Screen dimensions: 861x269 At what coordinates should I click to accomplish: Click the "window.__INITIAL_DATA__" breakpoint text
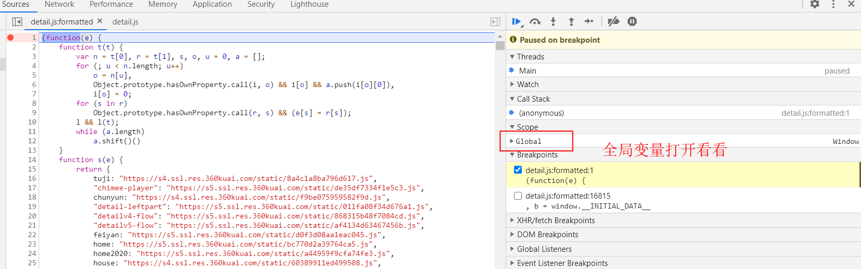coord(601,206)
